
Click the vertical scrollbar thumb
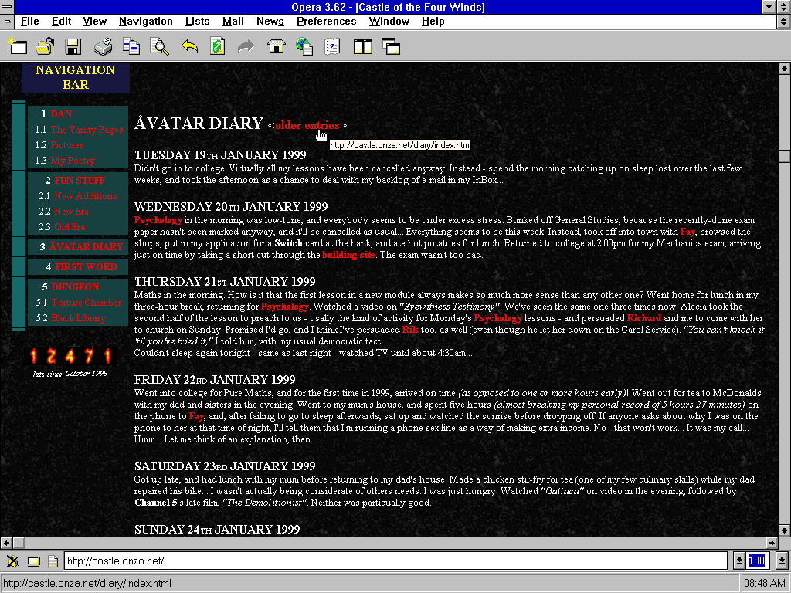(x=784, y=155)
